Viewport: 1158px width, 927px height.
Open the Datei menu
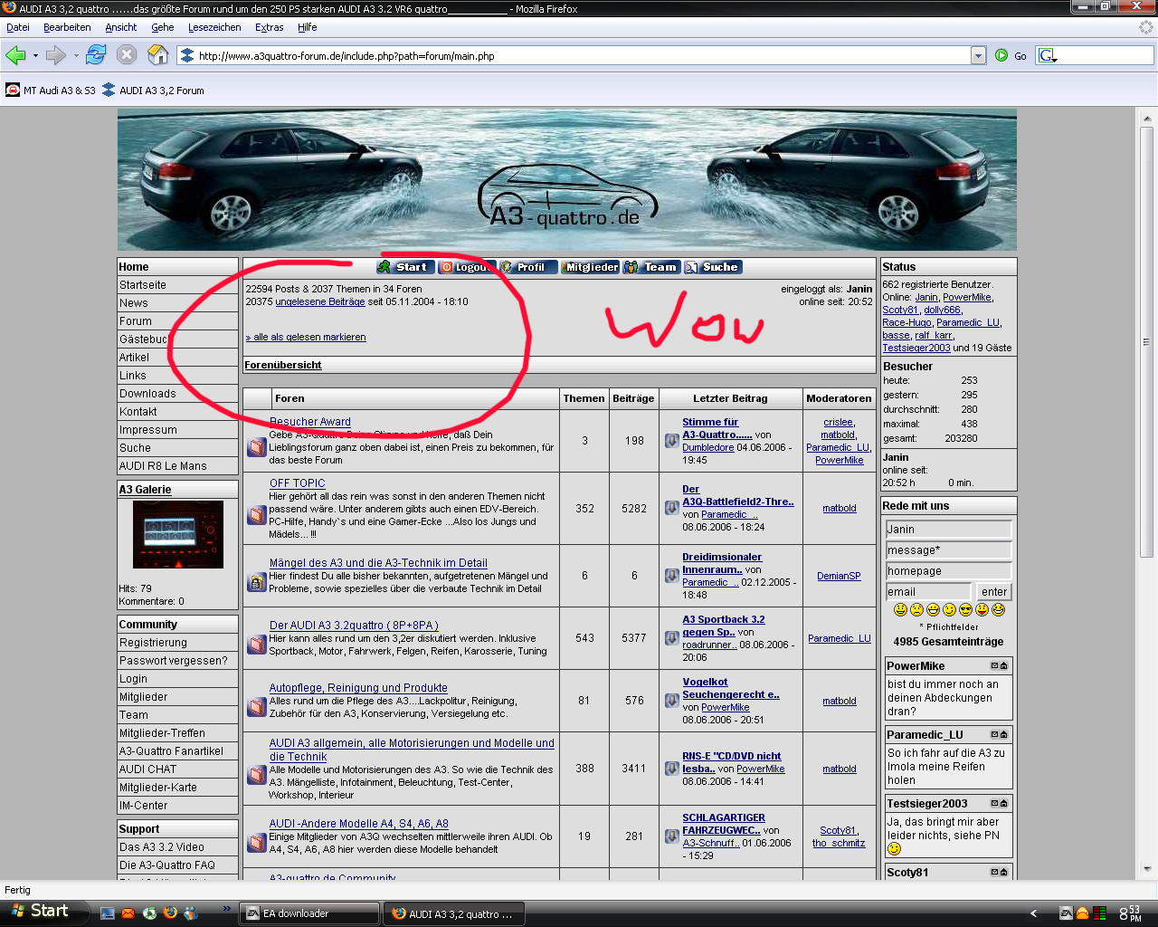(x=18, y=27)
